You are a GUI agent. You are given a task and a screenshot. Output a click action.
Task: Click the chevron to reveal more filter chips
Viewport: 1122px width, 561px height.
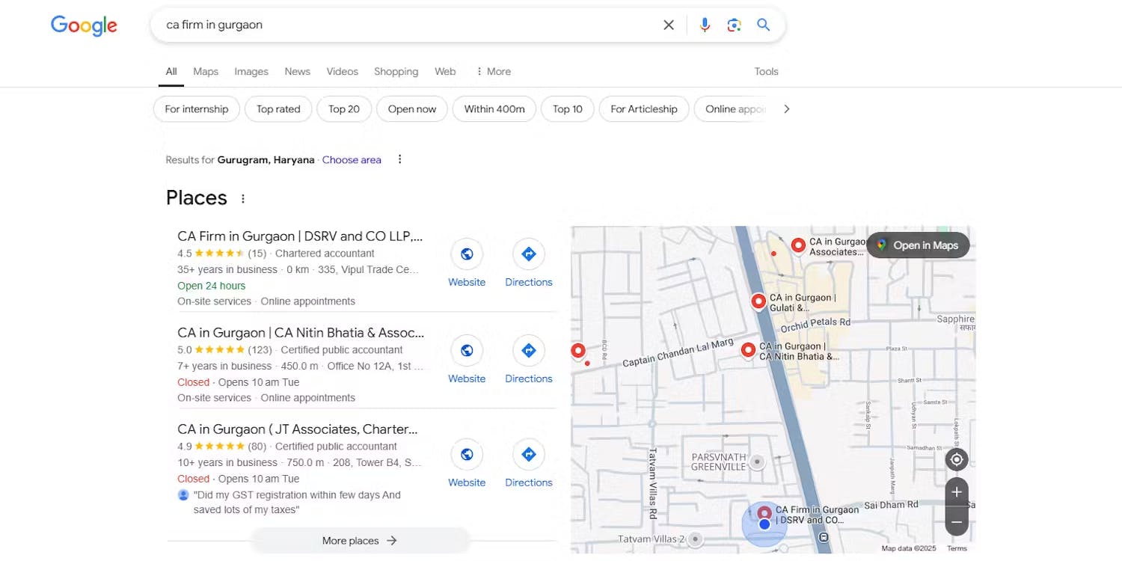787,108
